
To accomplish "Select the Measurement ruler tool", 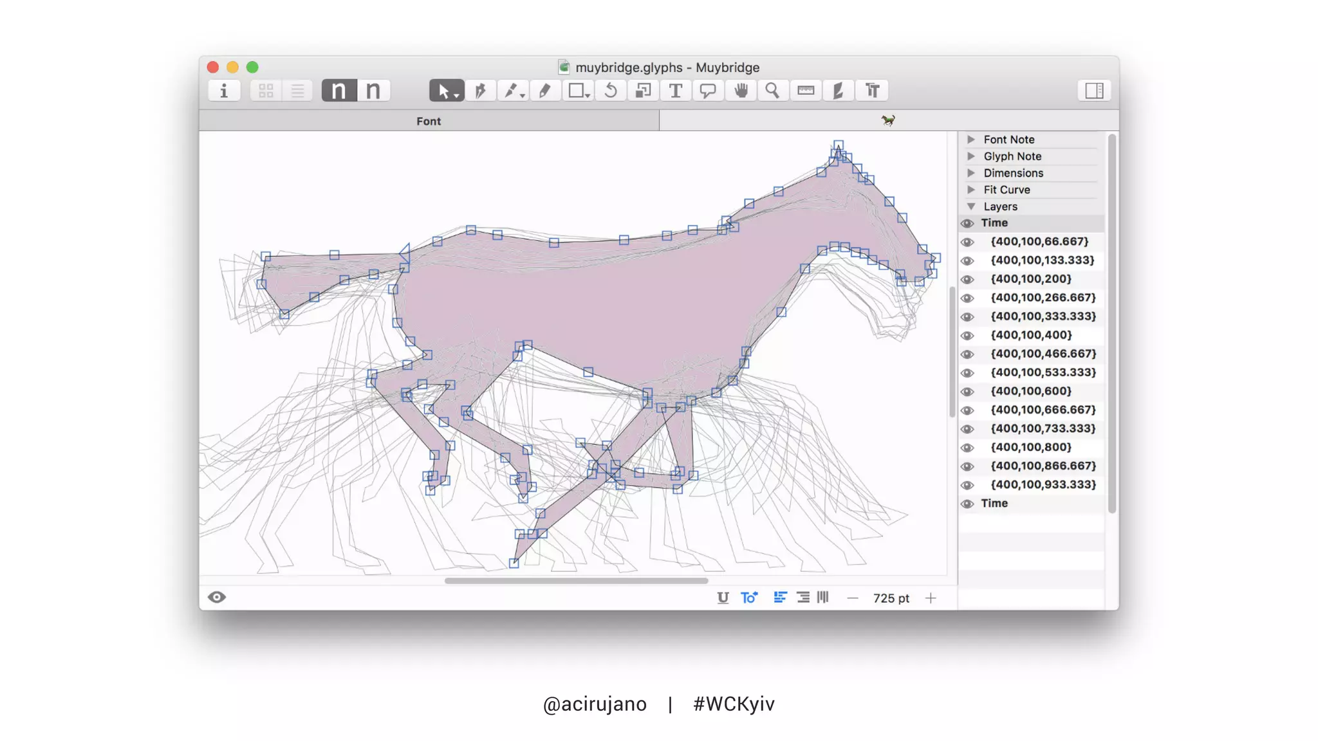I will 806,91.
